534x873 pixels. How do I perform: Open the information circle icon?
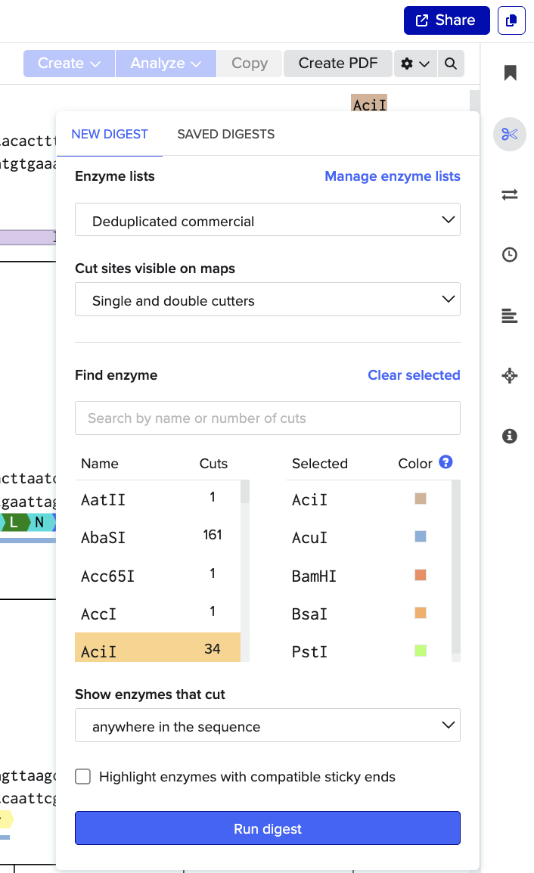[x=510, y=436]
